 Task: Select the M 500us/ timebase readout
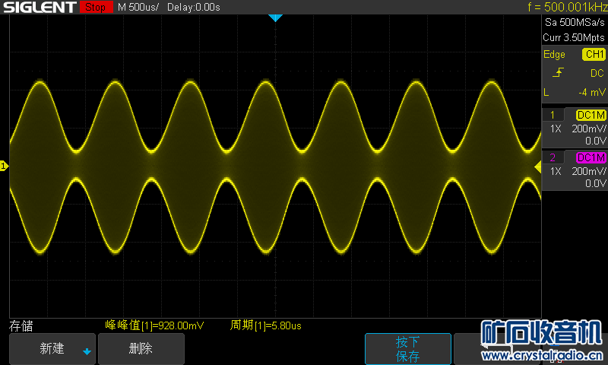point(138,7)
